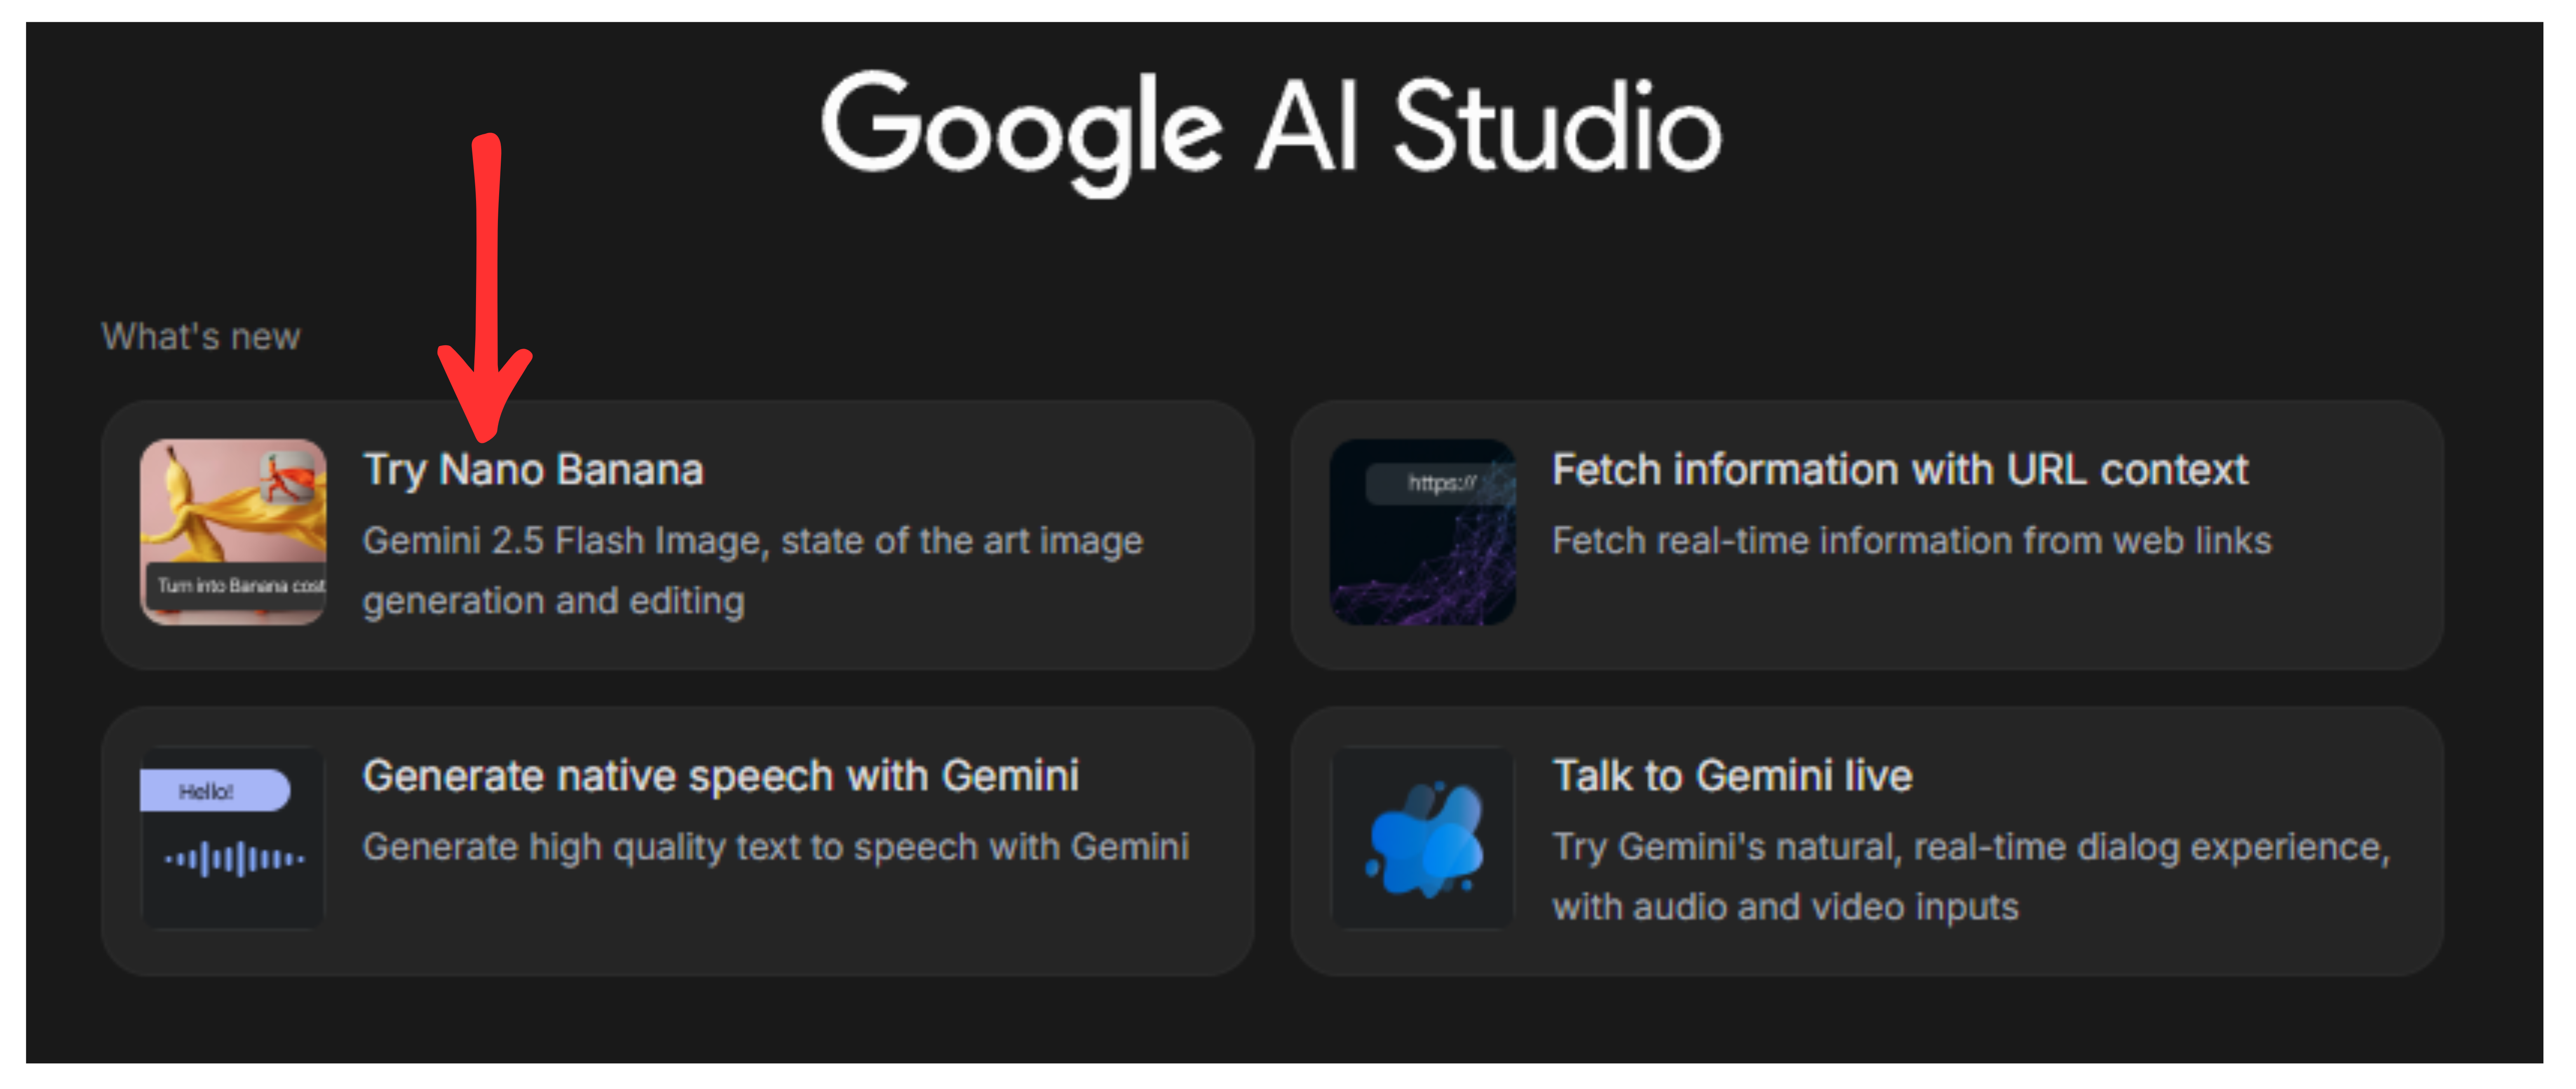This screenshot has height=1089, width=2576.
Task: Click the Gemini 2.5 Flash Image description
Action: (752, 541)
